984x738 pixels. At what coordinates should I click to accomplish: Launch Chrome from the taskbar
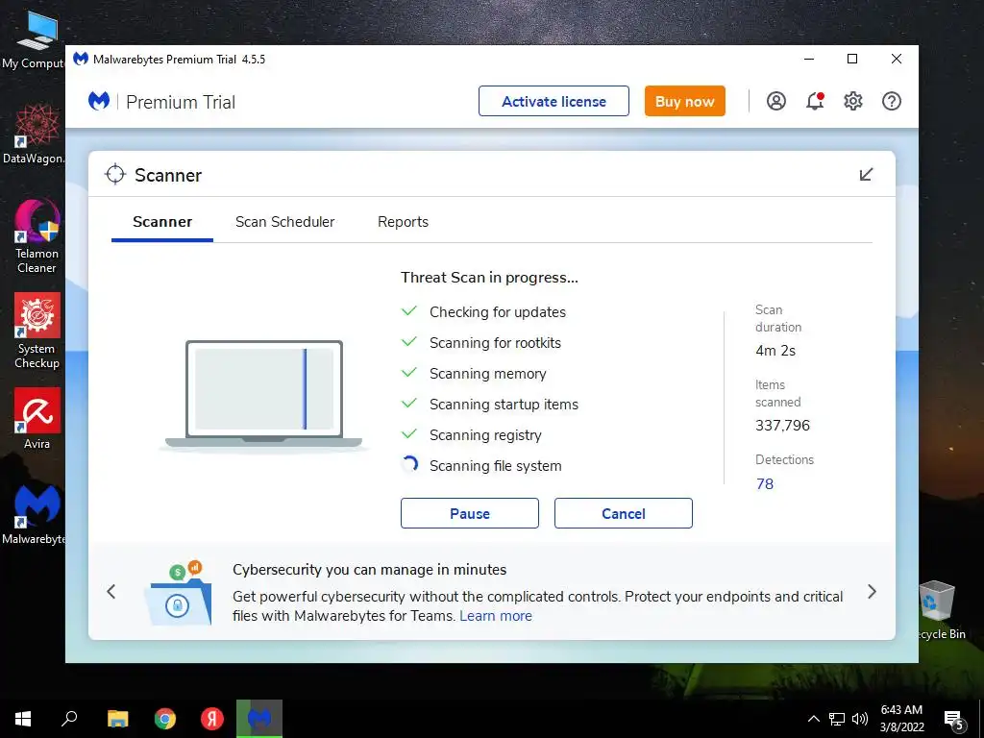coord(165,719)
